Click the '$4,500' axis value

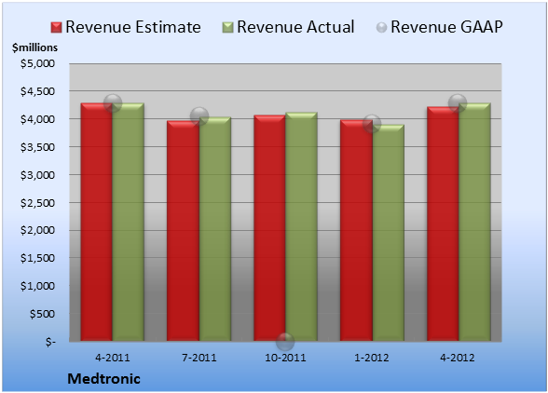[x=37, y=91]
